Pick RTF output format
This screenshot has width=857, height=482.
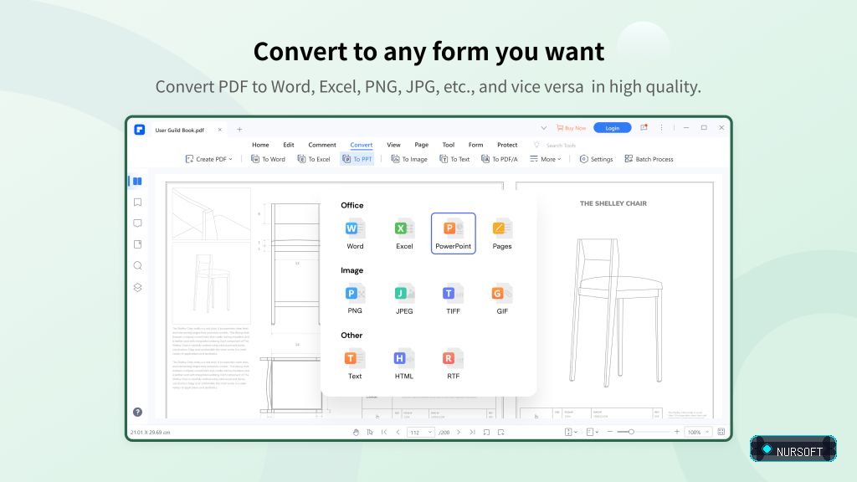(453, 364)
